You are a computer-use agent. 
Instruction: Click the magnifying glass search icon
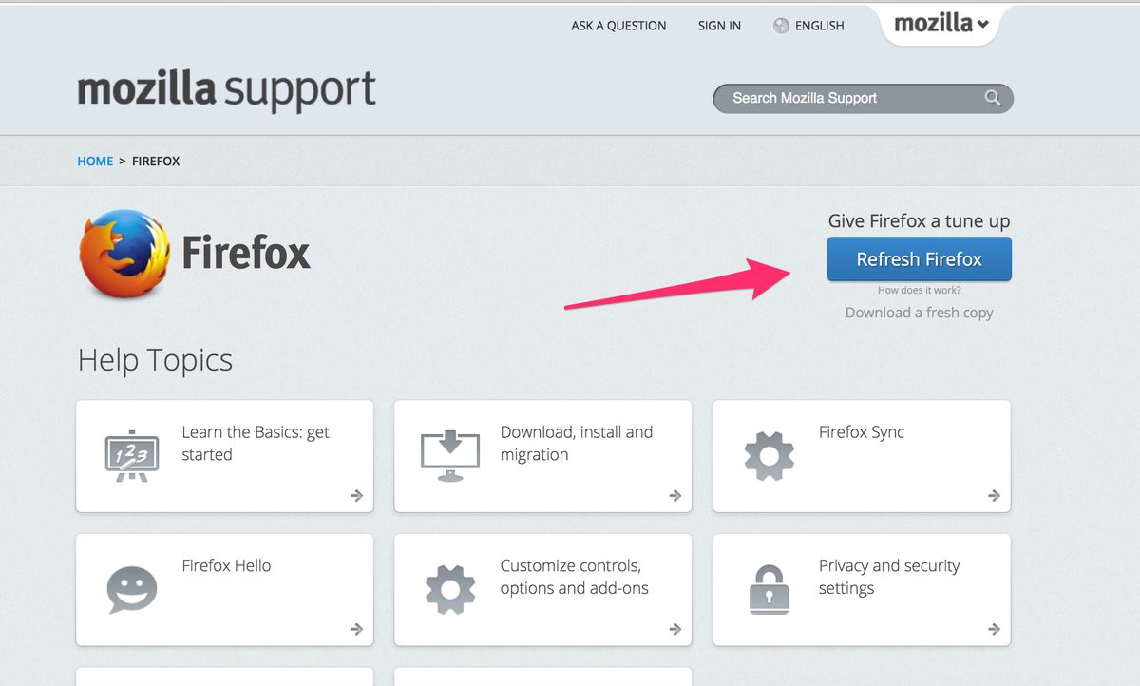click(x=993, y=98)
